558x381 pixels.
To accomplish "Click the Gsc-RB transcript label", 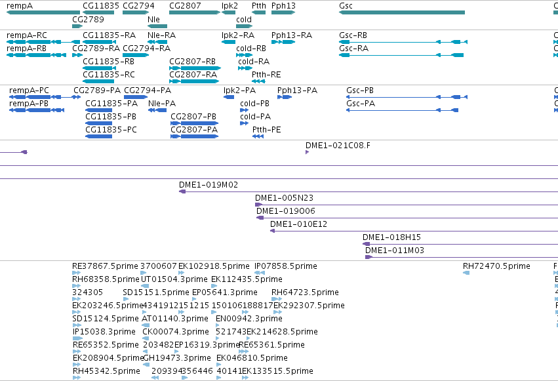I will [353, 35].
